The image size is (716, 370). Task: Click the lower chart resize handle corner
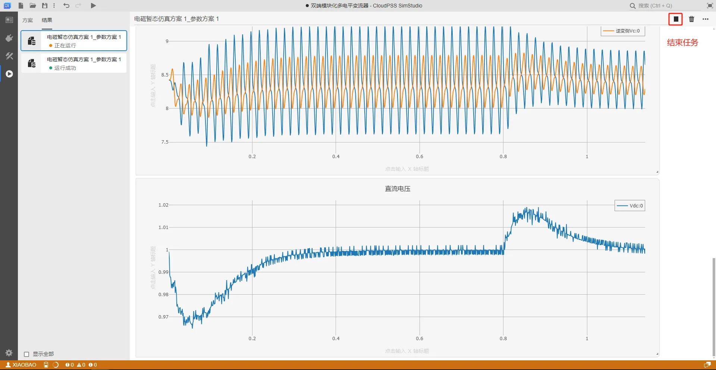pyautogui.click(x=657, y=354)
